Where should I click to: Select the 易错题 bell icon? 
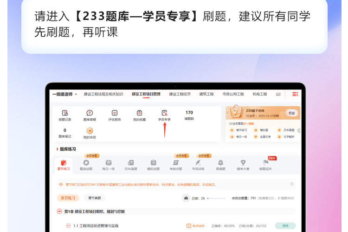(x=220, y=163)
